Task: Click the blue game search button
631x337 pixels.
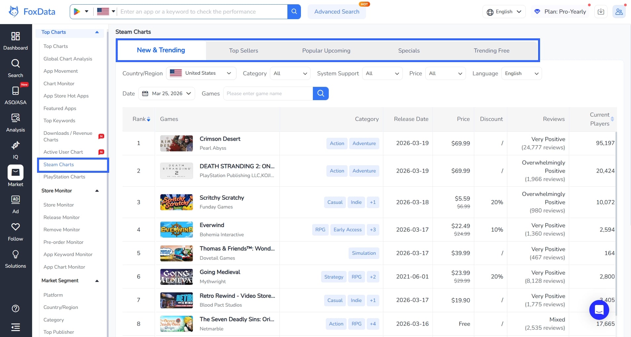Action: point(320,94)
